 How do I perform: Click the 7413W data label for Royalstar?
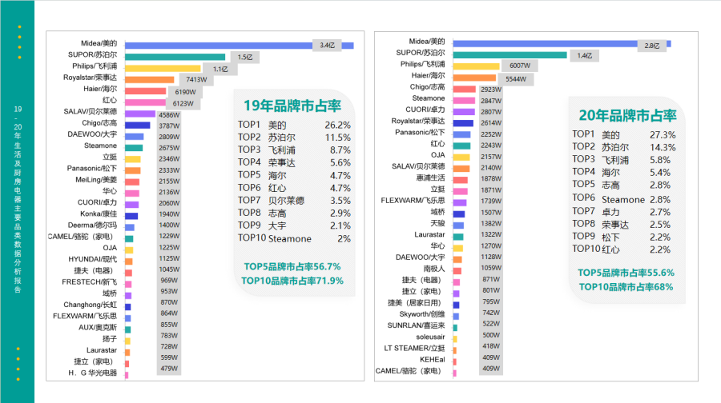coord(191,79)
